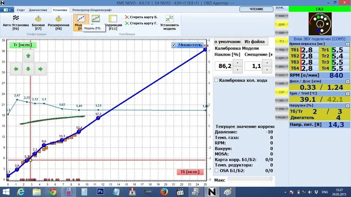Open the Расширенная [F8] configuration
This screenshot has height=197, width=351.
click(x=58, y=23)
